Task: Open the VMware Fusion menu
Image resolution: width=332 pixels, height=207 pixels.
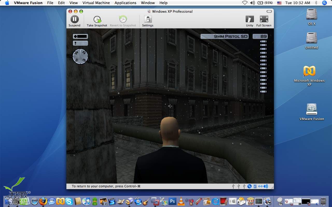Action: 28,3
